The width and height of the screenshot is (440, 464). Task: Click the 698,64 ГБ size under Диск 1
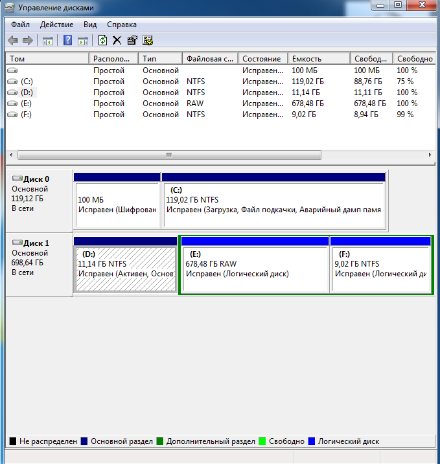[27, 263]
